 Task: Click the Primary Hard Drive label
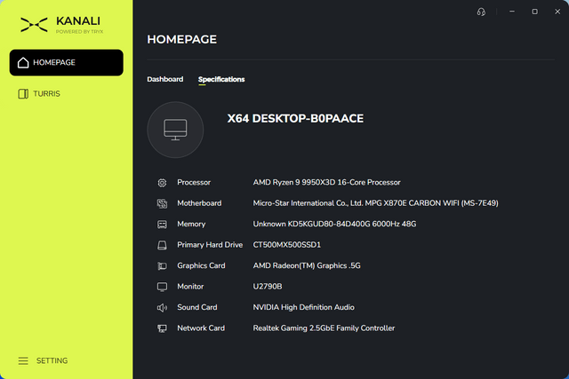(x=210, y=245)
